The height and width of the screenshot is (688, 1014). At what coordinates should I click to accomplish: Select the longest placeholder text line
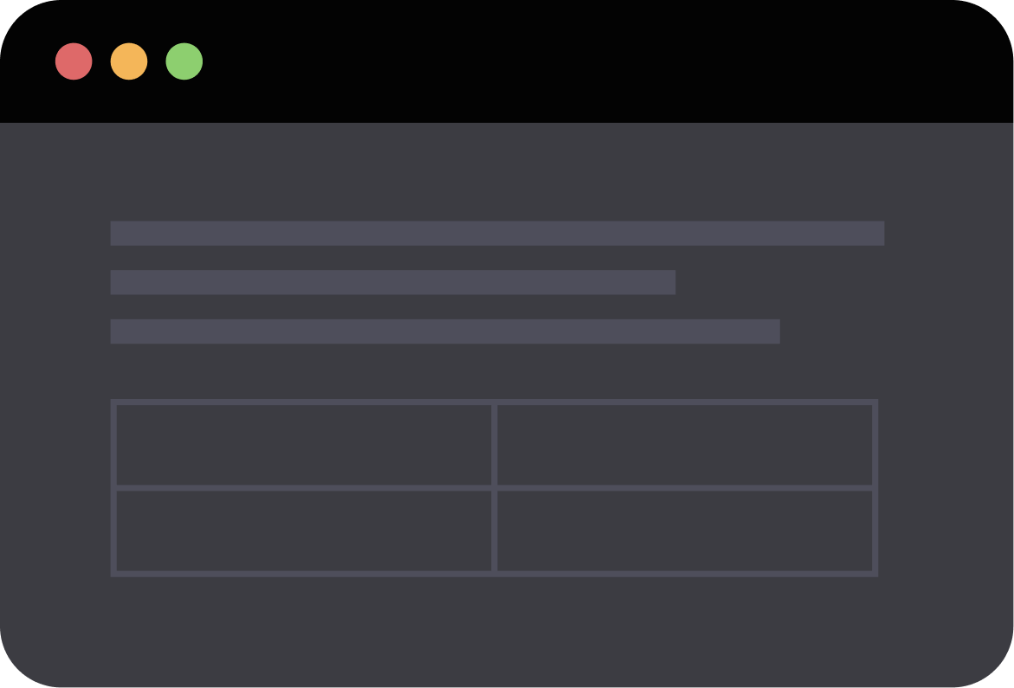(497, 233)
